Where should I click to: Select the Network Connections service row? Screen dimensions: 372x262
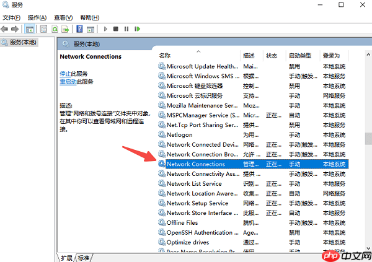click(253, 164)
